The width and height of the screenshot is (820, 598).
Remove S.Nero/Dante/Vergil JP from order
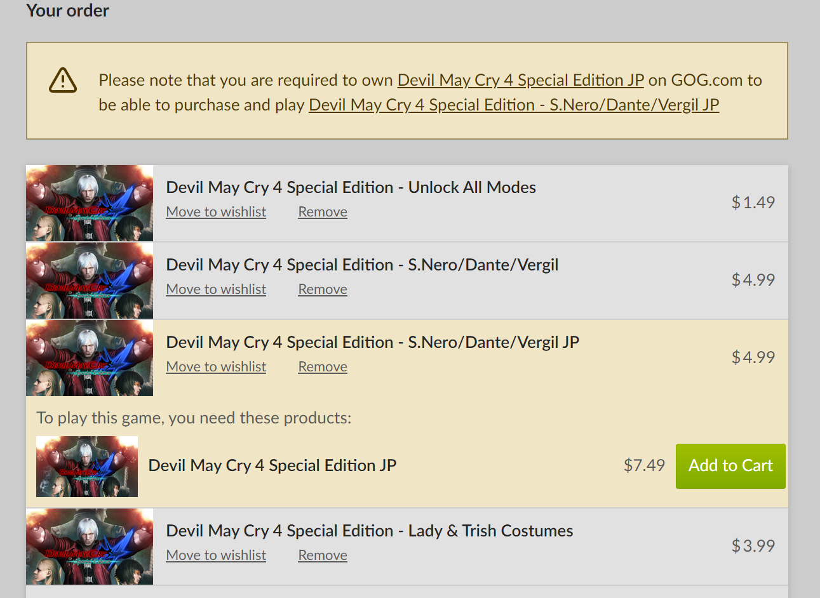(x=323, y=367)
